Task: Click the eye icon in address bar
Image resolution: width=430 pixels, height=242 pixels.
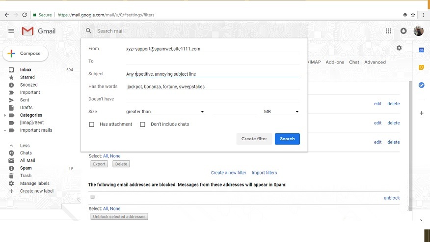Action: tap(405, 15)
